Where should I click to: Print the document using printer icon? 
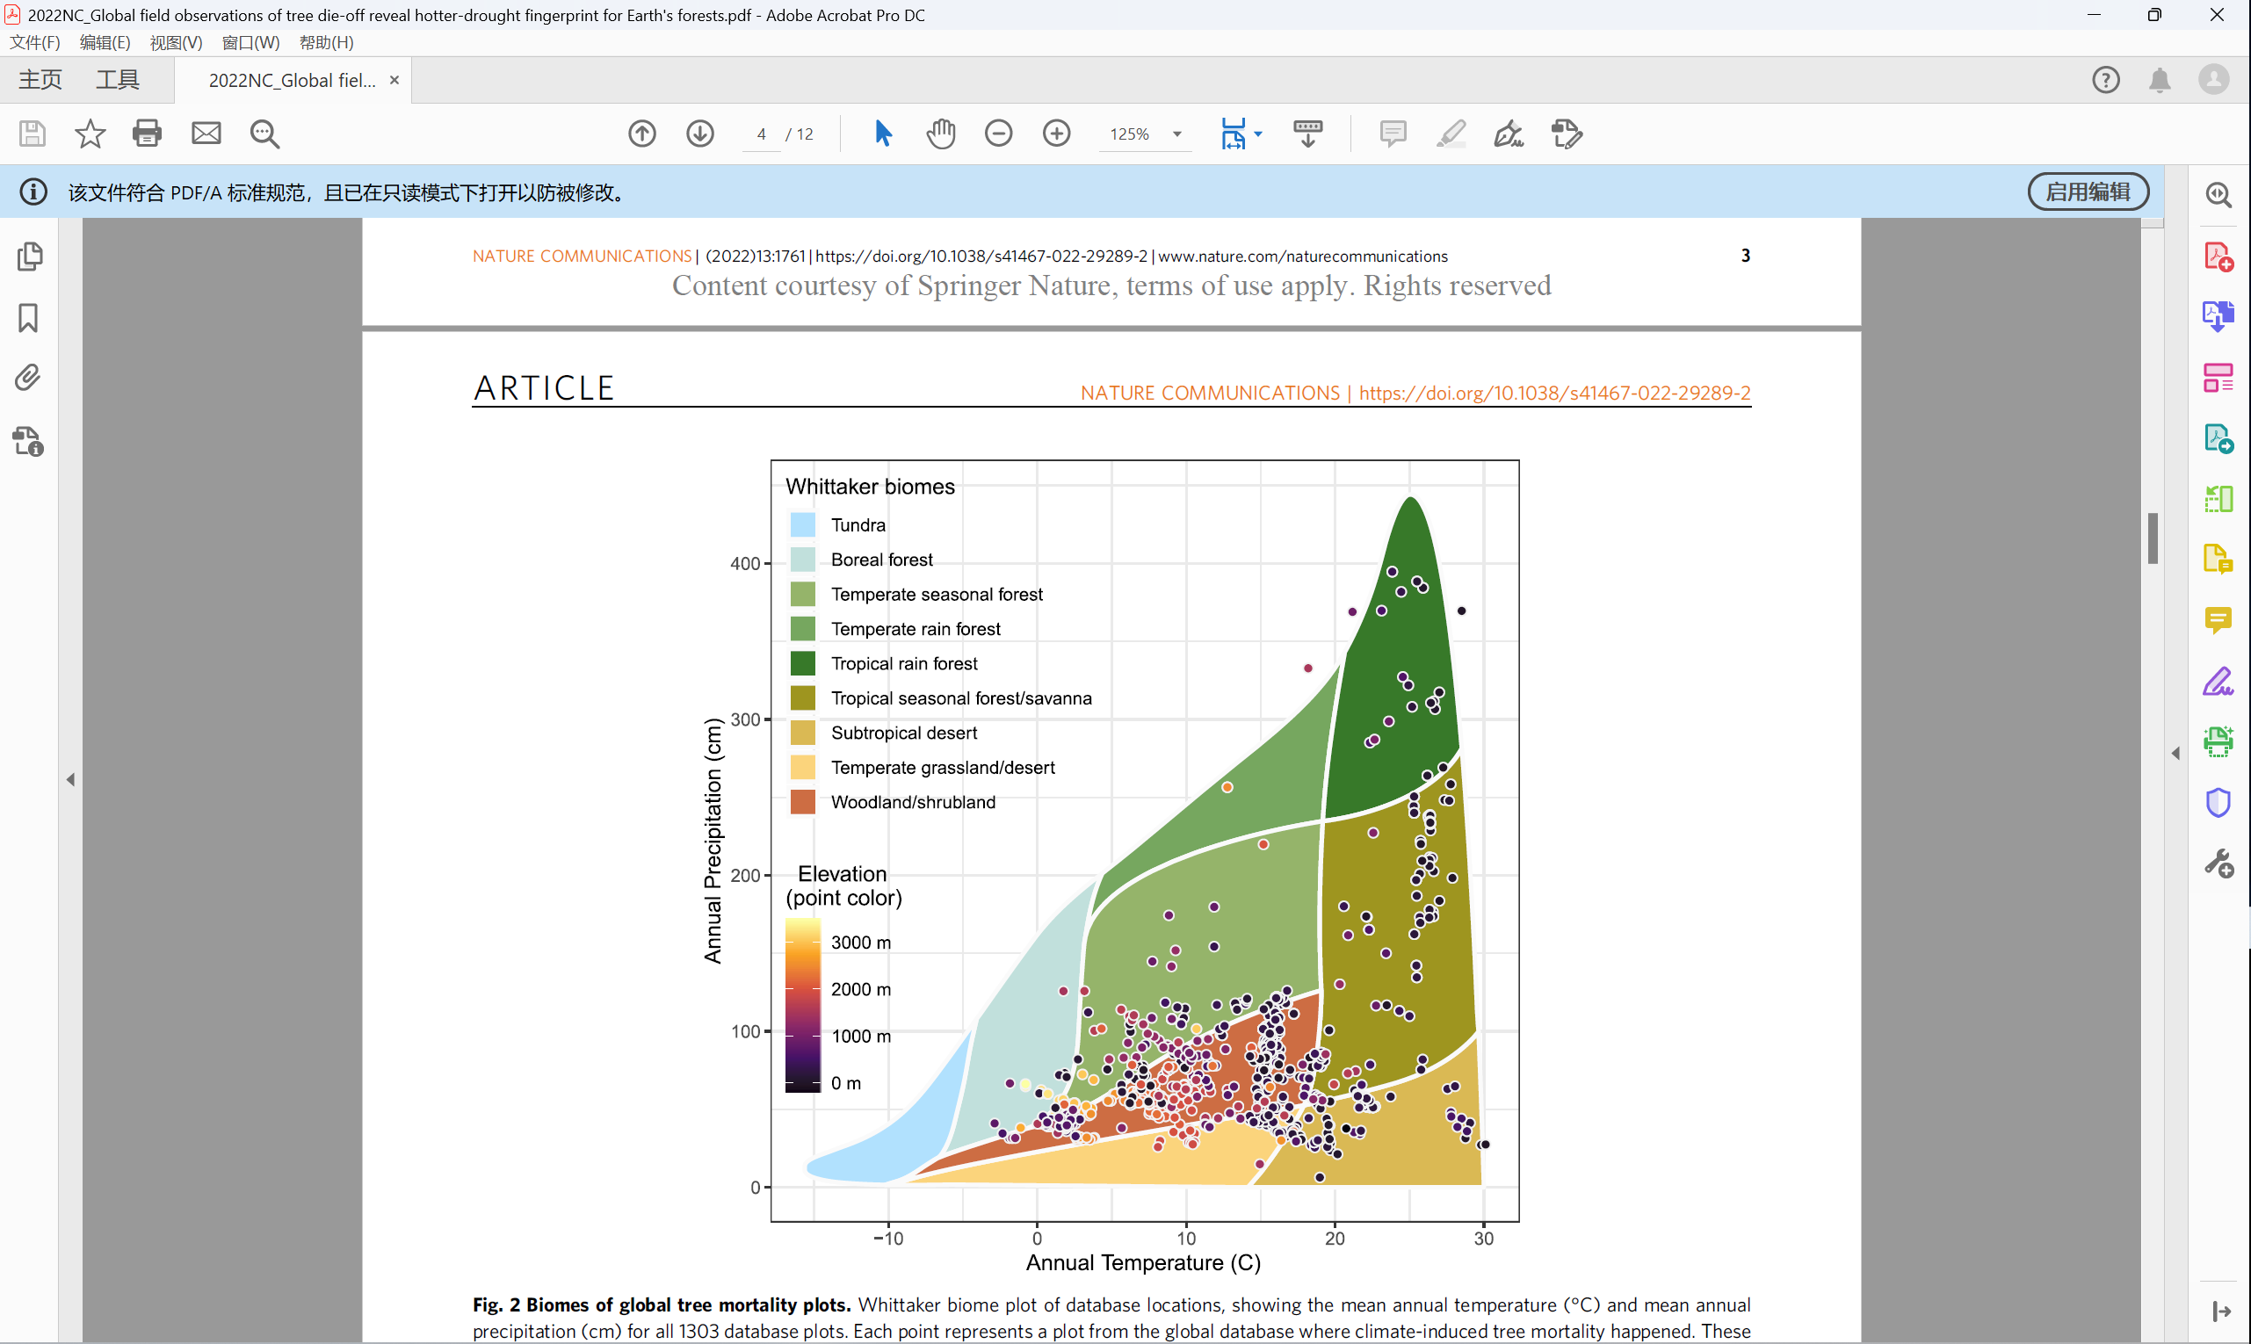click(x=147, y=134)
